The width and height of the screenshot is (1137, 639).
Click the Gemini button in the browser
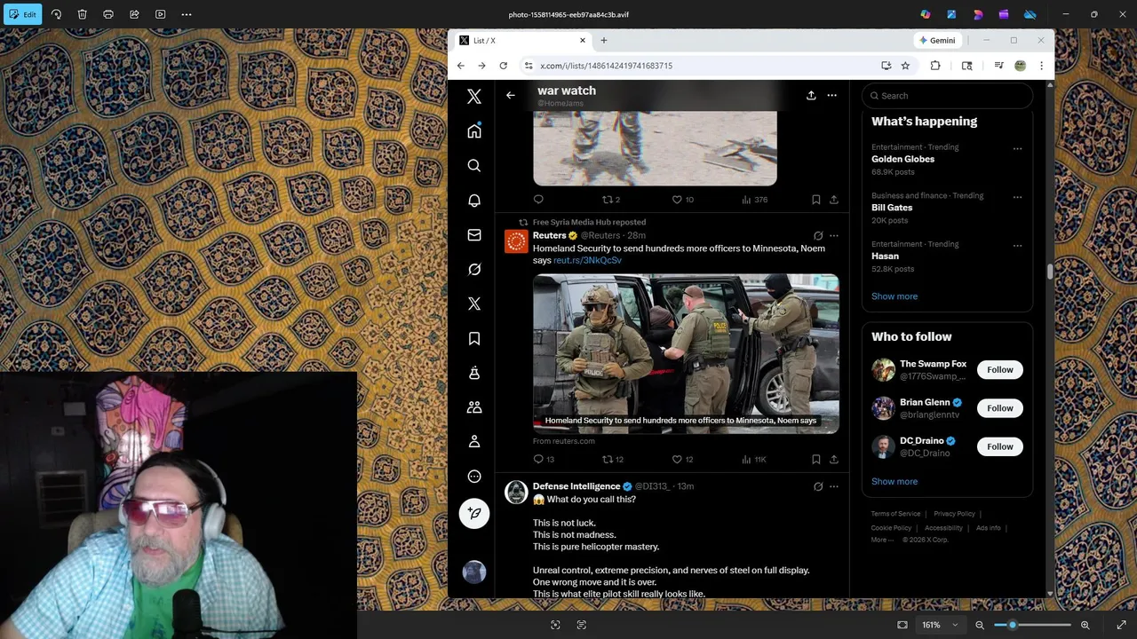coord(937,41)
